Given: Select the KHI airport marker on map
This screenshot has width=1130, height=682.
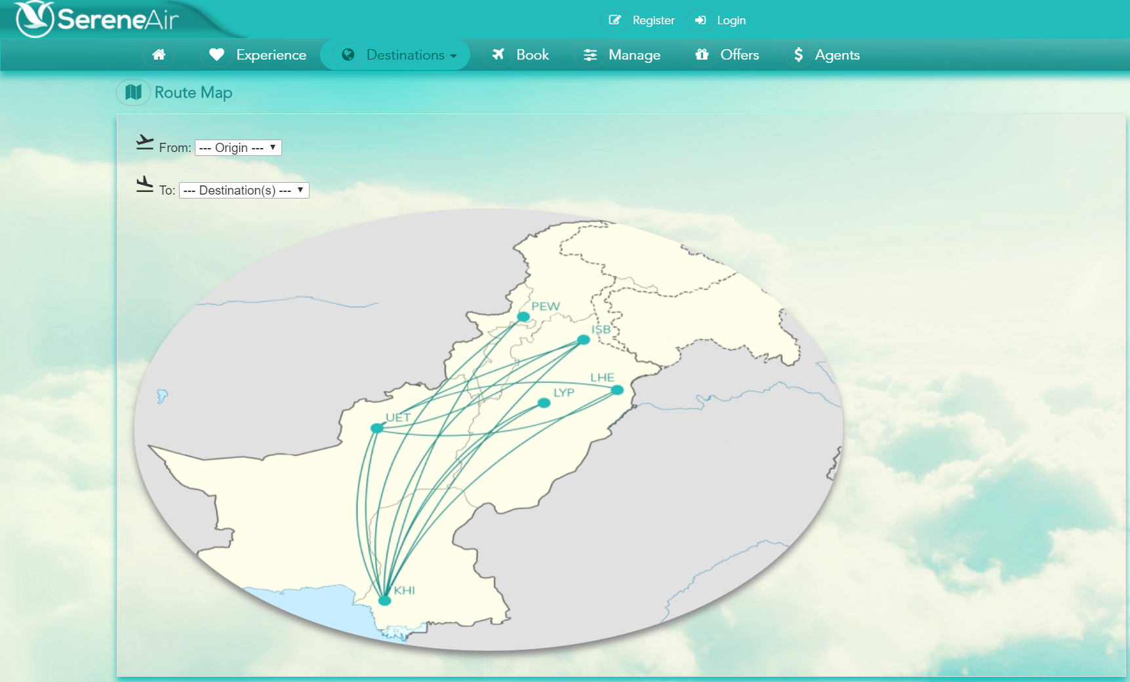Looking at the screenshot, I should [x=385, y=600].
